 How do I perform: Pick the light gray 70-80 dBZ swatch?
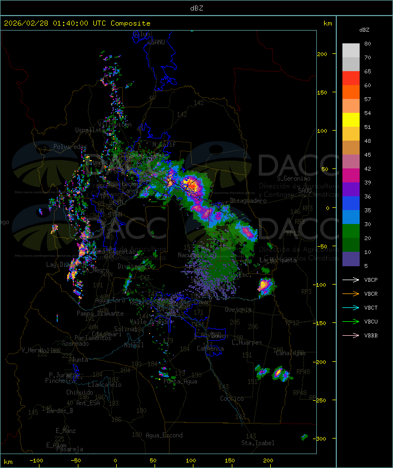tap(351, 50)
